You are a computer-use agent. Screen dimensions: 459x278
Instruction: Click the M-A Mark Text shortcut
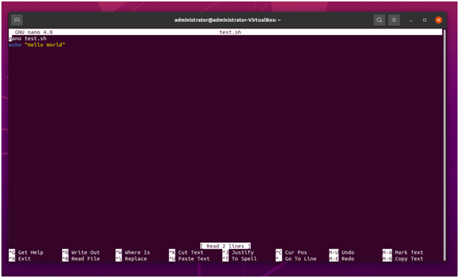(403, 252)
